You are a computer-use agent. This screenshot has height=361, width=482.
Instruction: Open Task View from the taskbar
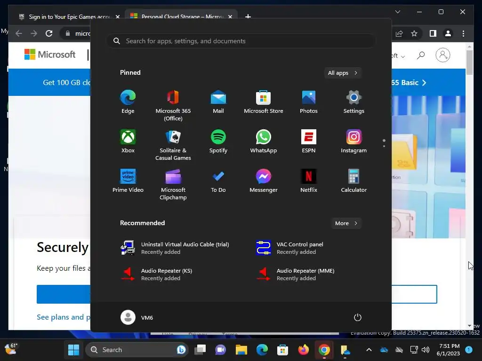(200, 350)
